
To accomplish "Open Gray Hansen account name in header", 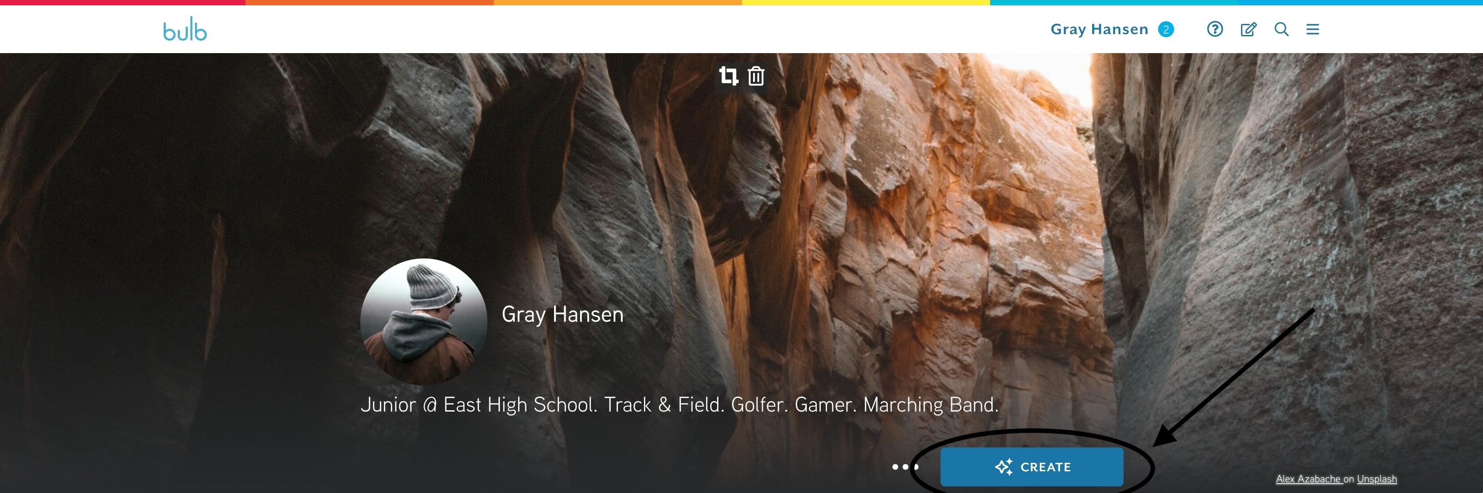I will tap(1099, 29).
